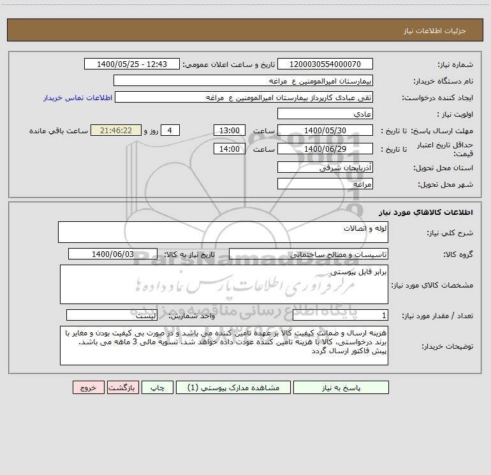Image resolution: width=491 pixels, height=475 pixels.
Task: Click the label تاریخ و ساعت اعلان عمومی
Action: 229,65
